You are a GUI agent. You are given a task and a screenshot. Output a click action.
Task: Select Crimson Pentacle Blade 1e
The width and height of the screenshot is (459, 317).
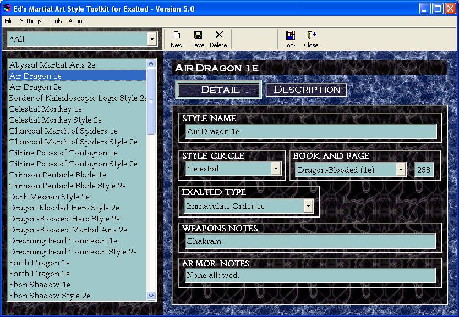point(77,175)
